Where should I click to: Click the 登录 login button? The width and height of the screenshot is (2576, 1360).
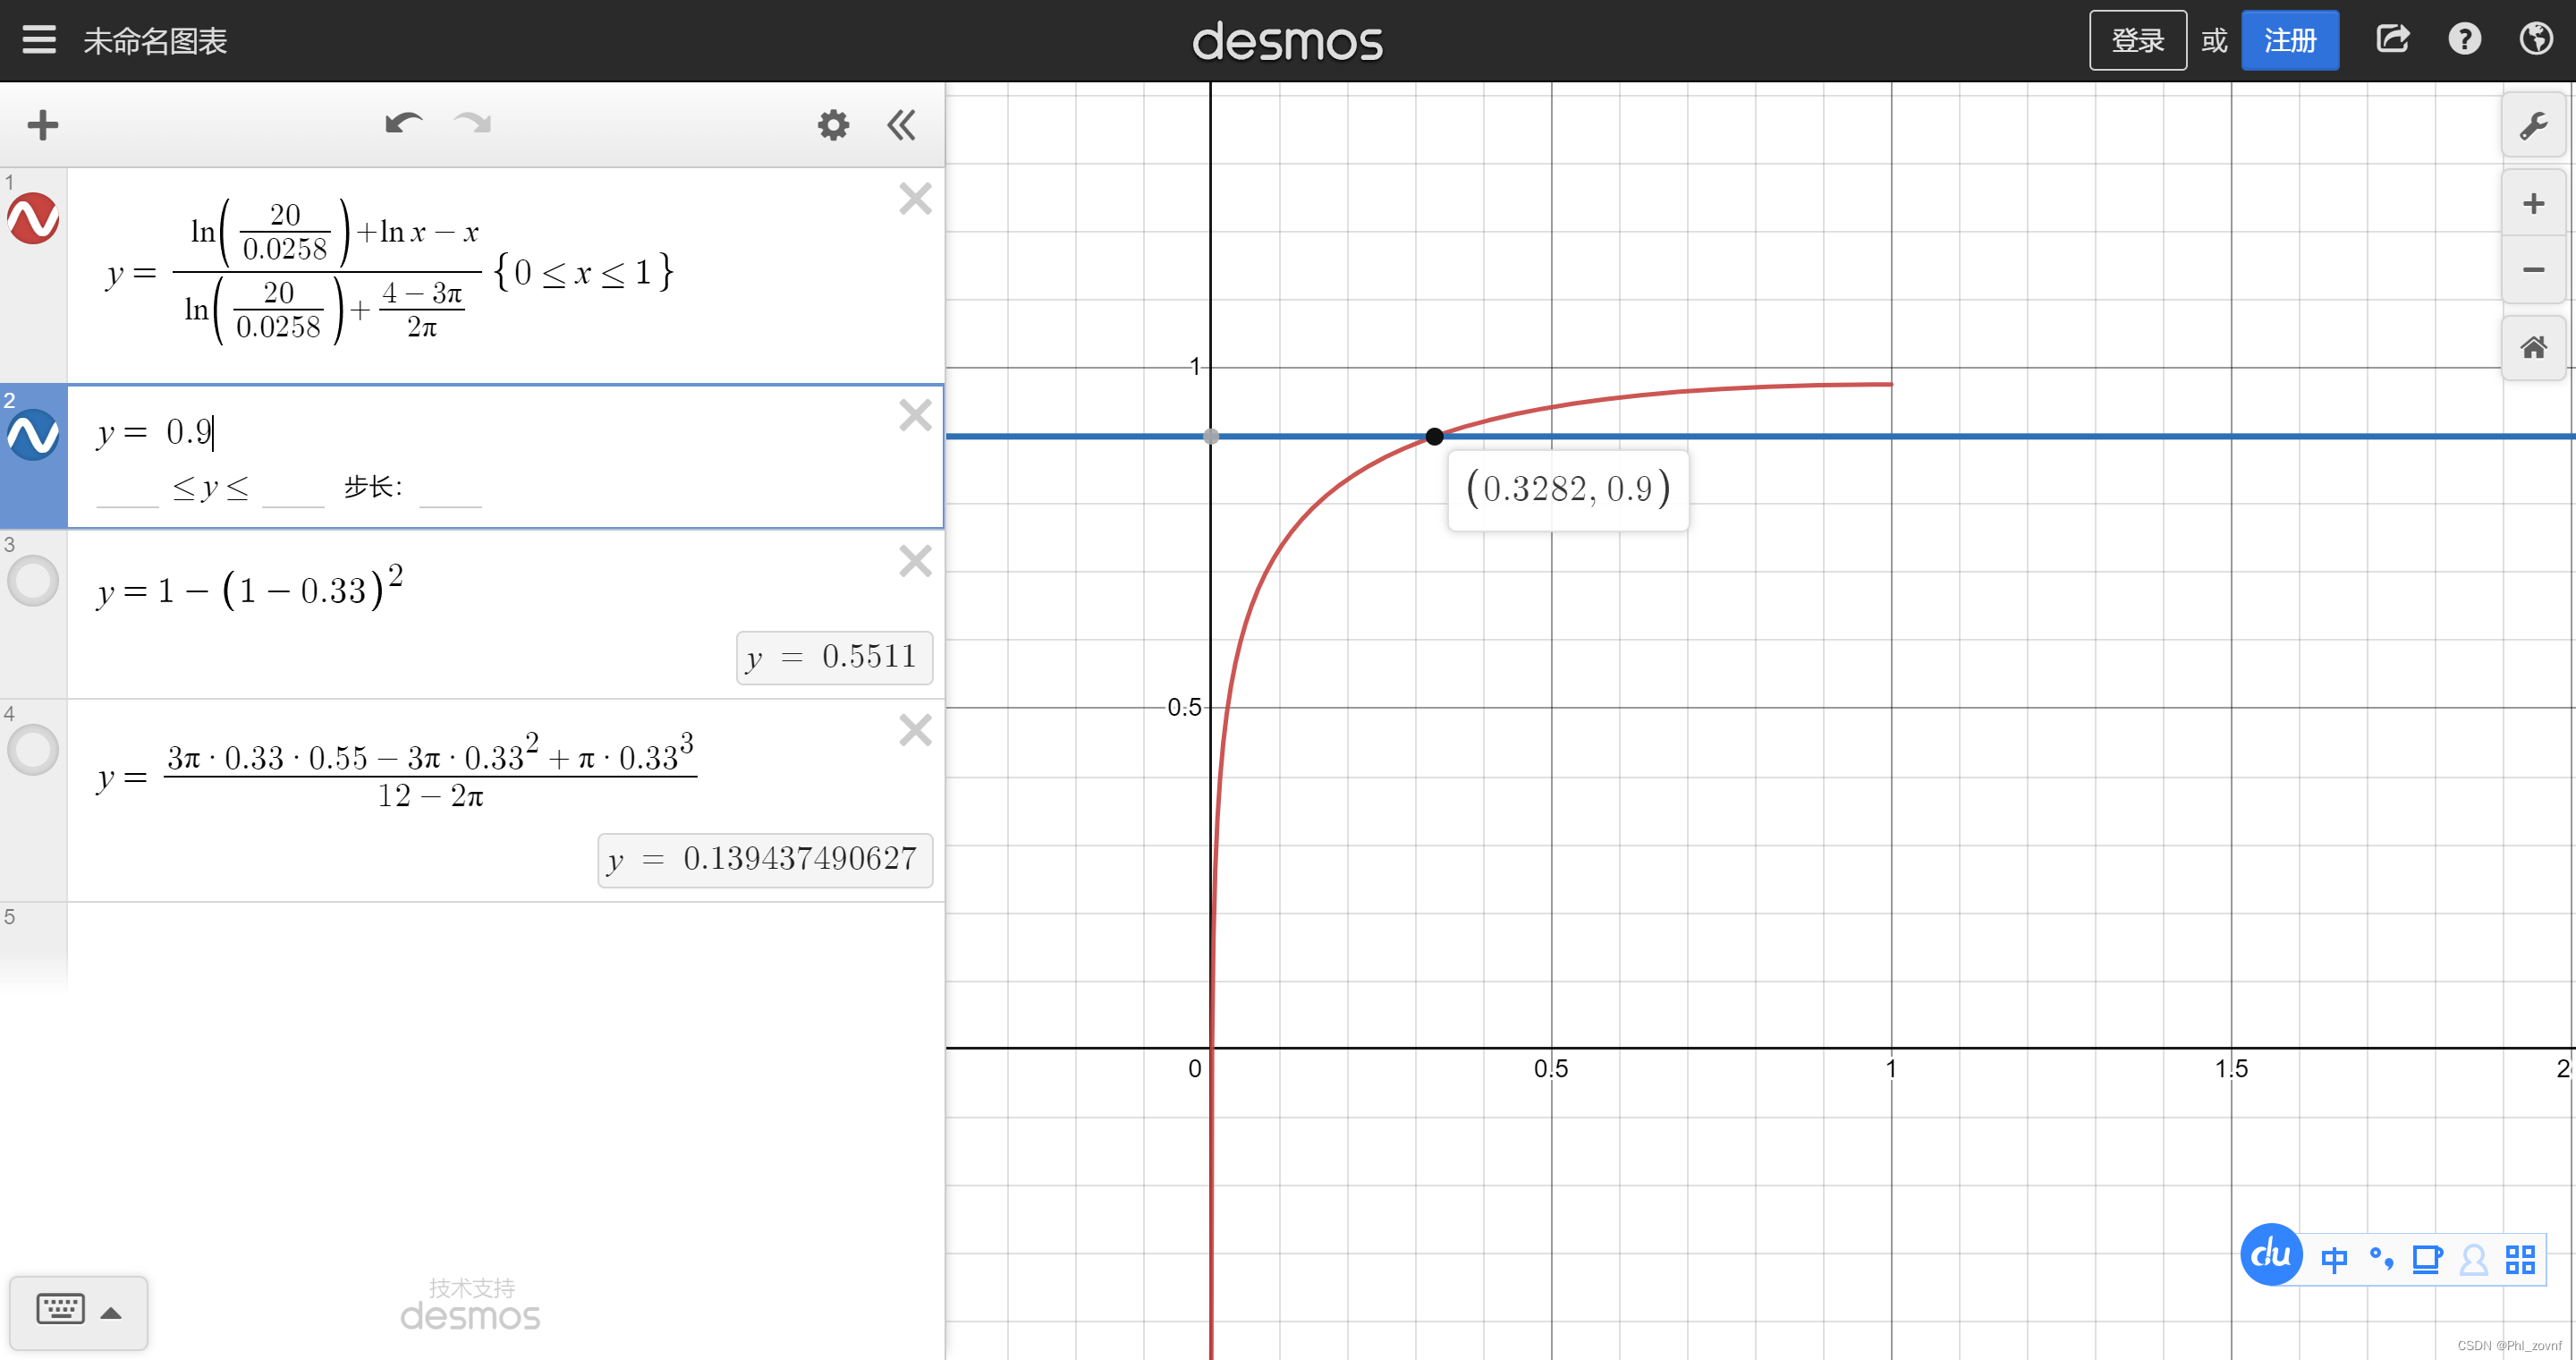tap(2137, 40)
